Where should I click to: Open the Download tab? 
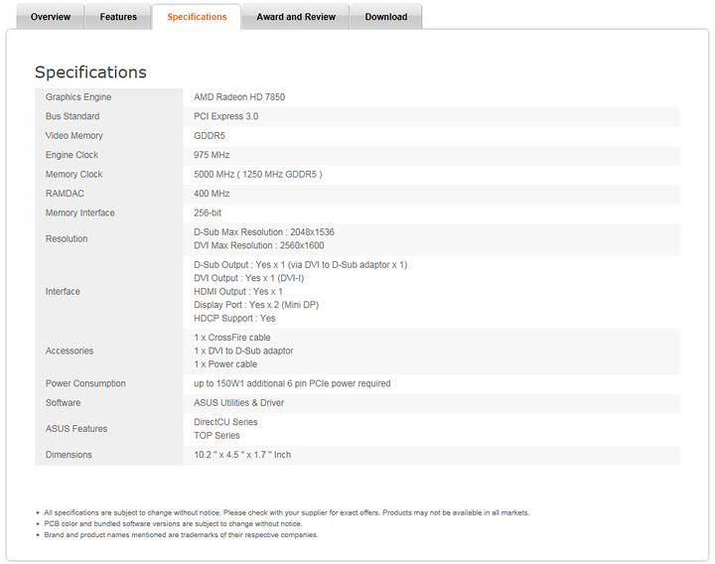[385, 17]
